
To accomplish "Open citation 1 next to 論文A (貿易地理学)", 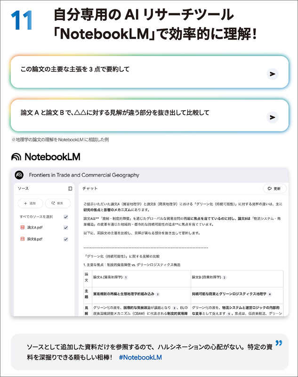I will [126, 278].
